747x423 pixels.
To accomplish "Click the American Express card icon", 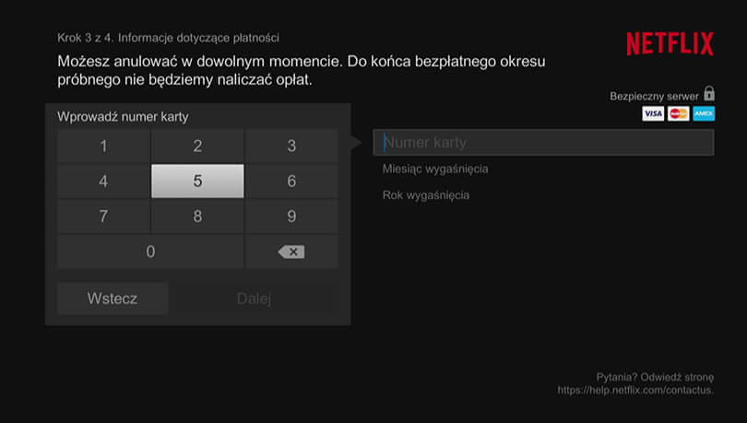I will point(704,113).
